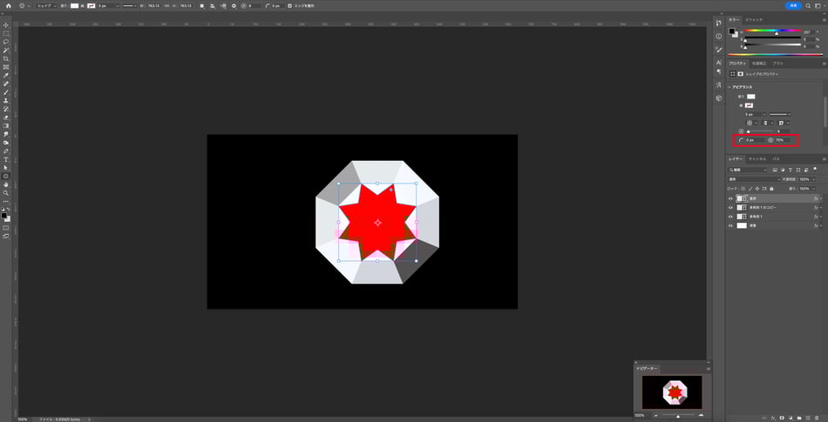Click the hue slider in Color panel
Viewport: 828px width, 422px height.
(774, 30)
